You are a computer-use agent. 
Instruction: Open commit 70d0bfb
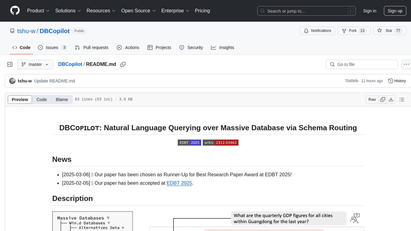351,81
